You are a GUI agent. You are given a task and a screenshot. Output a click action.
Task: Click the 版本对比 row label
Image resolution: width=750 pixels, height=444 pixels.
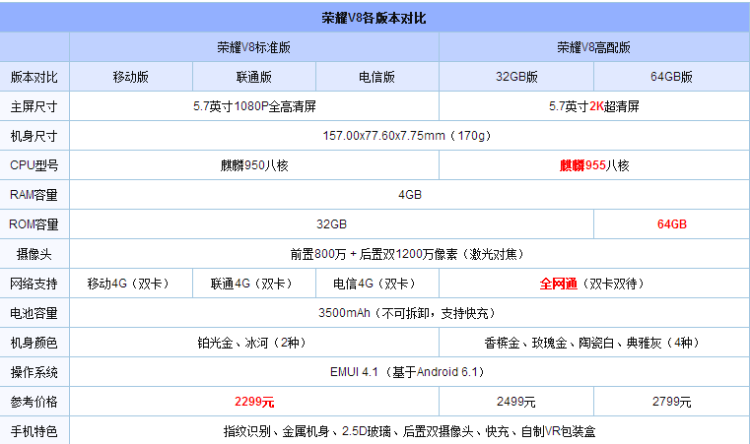tap(34, 77)
